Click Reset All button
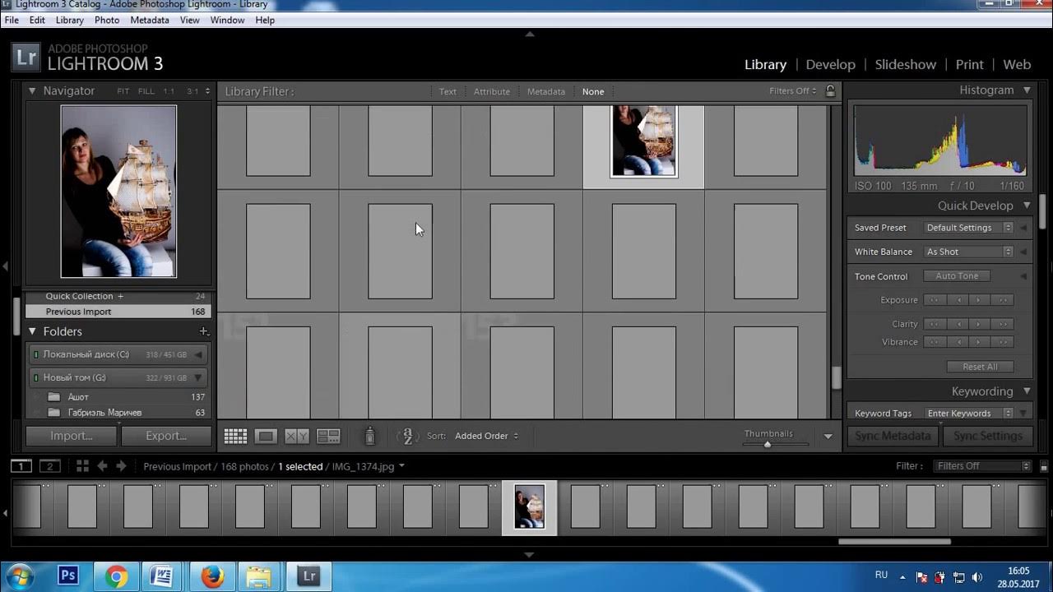The image size is (1053, 592). tap(980, 367)
